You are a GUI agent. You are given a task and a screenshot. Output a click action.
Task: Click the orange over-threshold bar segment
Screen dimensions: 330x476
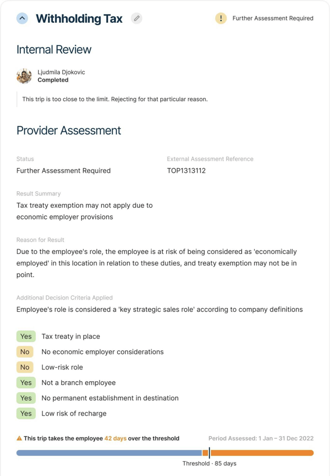pyautogui.click(x=262, y=453)
